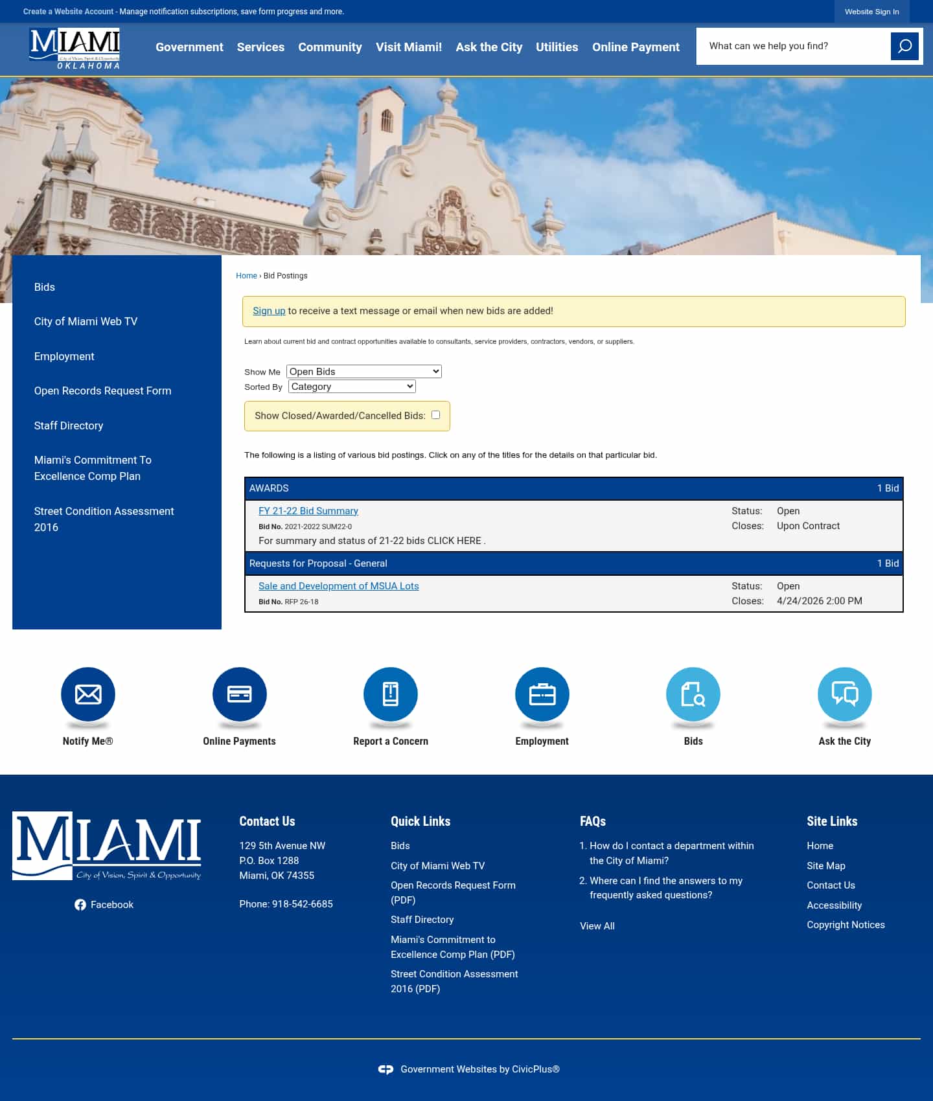Click the Sign up link for notifications
933x1101 pixels.
coord(269,311)
